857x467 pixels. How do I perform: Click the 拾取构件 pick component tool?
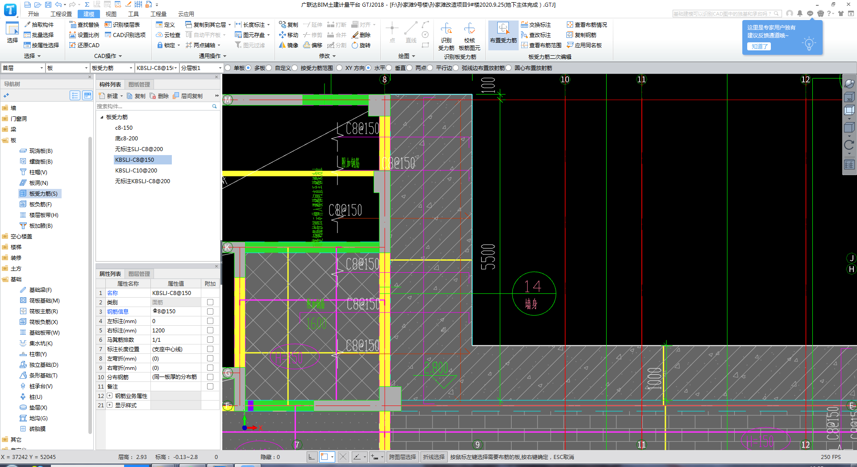(39, 25)
